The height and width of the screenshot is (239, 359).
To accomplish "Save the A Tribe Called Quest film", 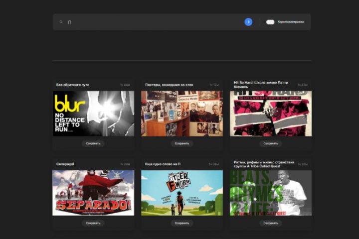I will [271, 223].
